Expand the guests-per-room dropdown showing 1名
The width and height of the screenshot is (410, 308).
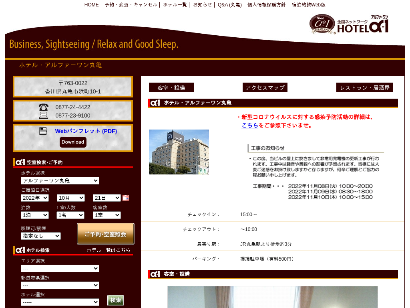(x=70, y=215)
